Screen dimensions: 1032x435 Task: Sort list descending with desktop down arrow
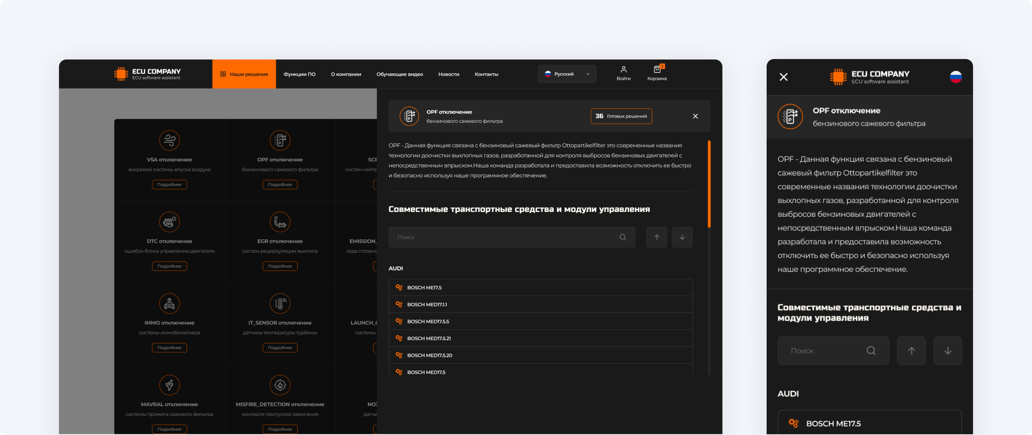pos(682,237)
